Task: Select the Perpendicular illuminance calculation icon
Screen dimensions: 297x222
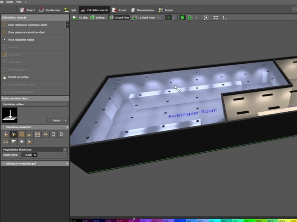Action: pyautogui.click(x=6, y=134)
